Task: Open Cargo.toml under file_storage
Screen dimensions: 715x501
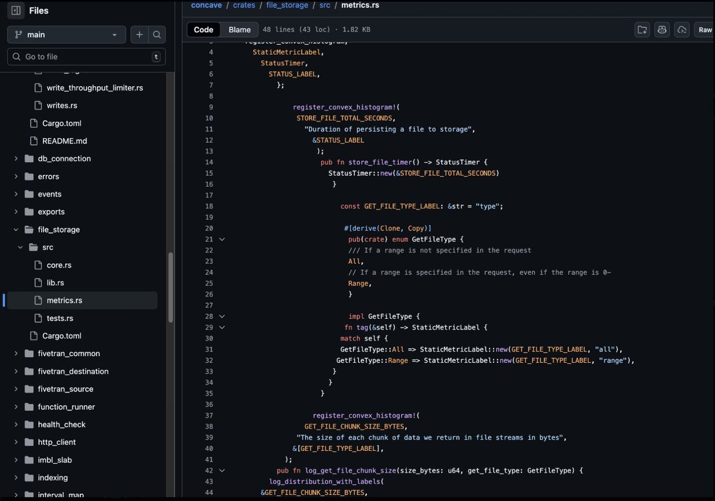Action: coord(62,336)
